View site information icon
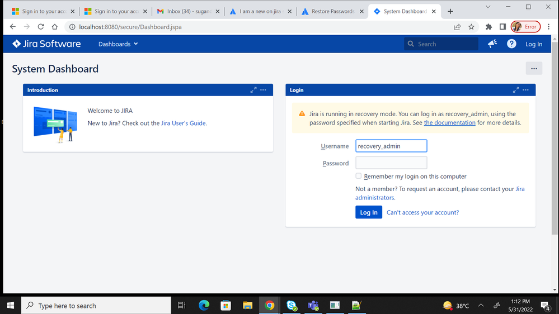Viewport: 559px width, 314px height. click(72, 27)
